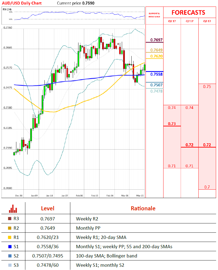Click the AUD/USD Daily Chart title
218x270 pixels.
tap(22, 3)
